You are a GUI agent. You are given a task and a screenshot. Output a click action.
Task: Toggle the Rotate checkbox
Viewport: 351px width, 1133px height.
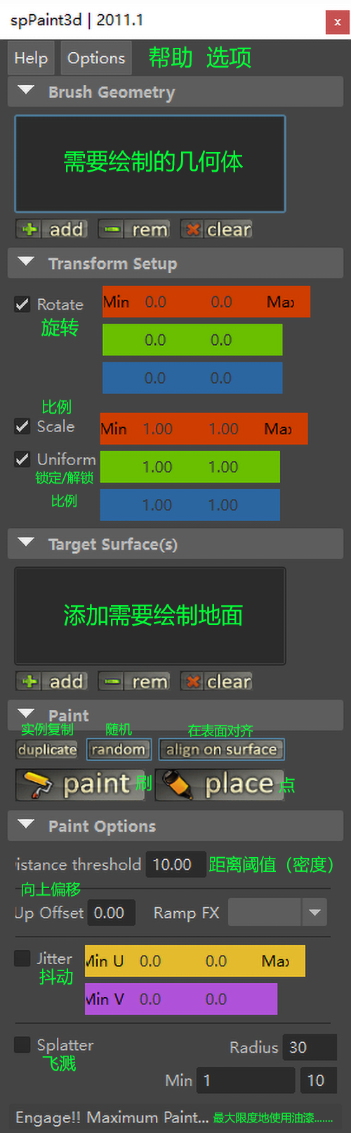pos(22,304)
